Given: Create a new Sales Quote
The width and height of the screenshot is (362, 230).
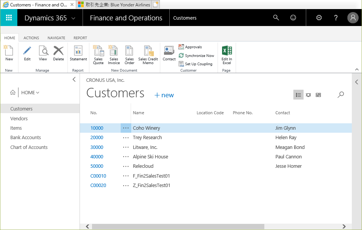Looking at the screenshot, I should (98, 55).
